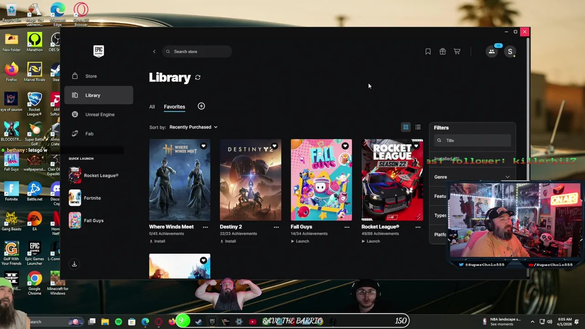Click the Filters Title search field
This screenshot has height=329, width=585.
pos(473,140)
